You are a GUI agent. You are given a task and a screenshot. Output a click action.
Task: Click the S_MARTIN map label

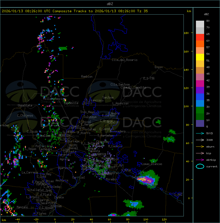pos(100,154)
